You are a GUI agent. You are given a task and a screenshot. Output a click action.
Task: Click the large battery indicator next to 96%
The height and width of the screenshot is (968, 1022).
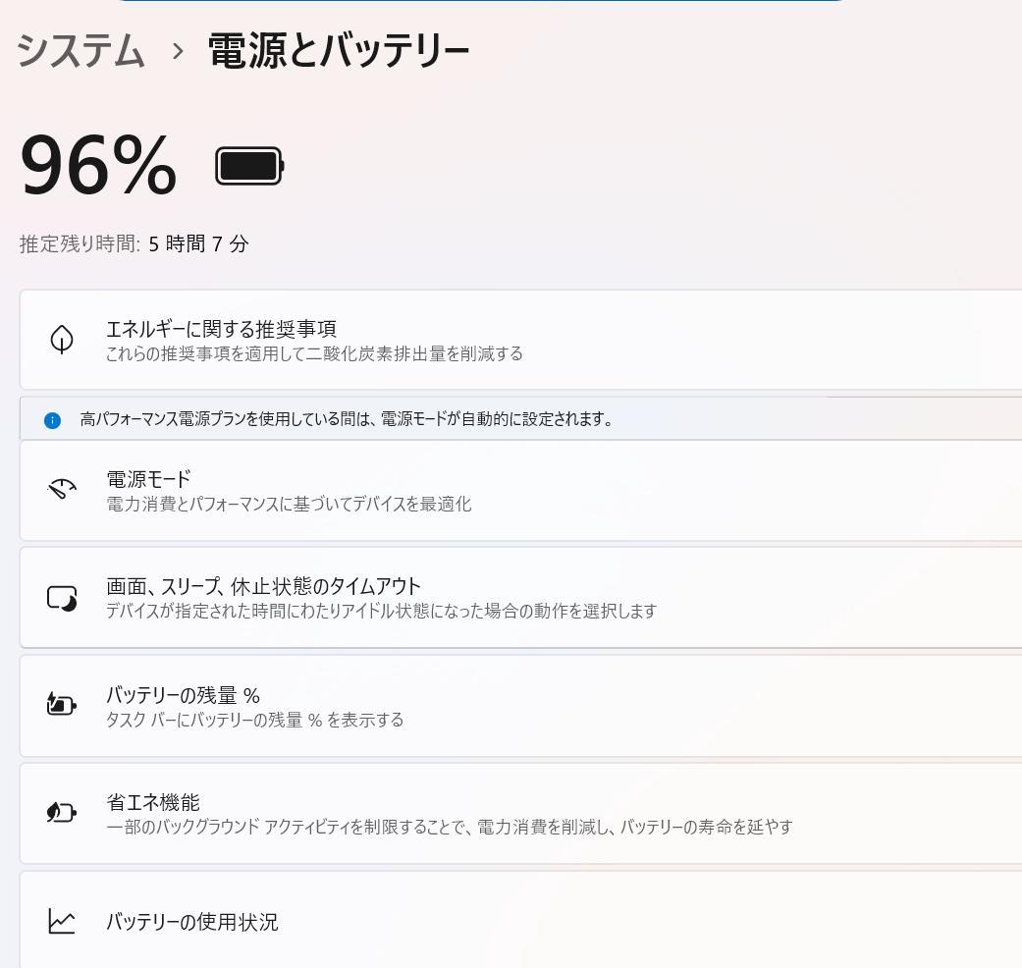[x=247, y=166]
